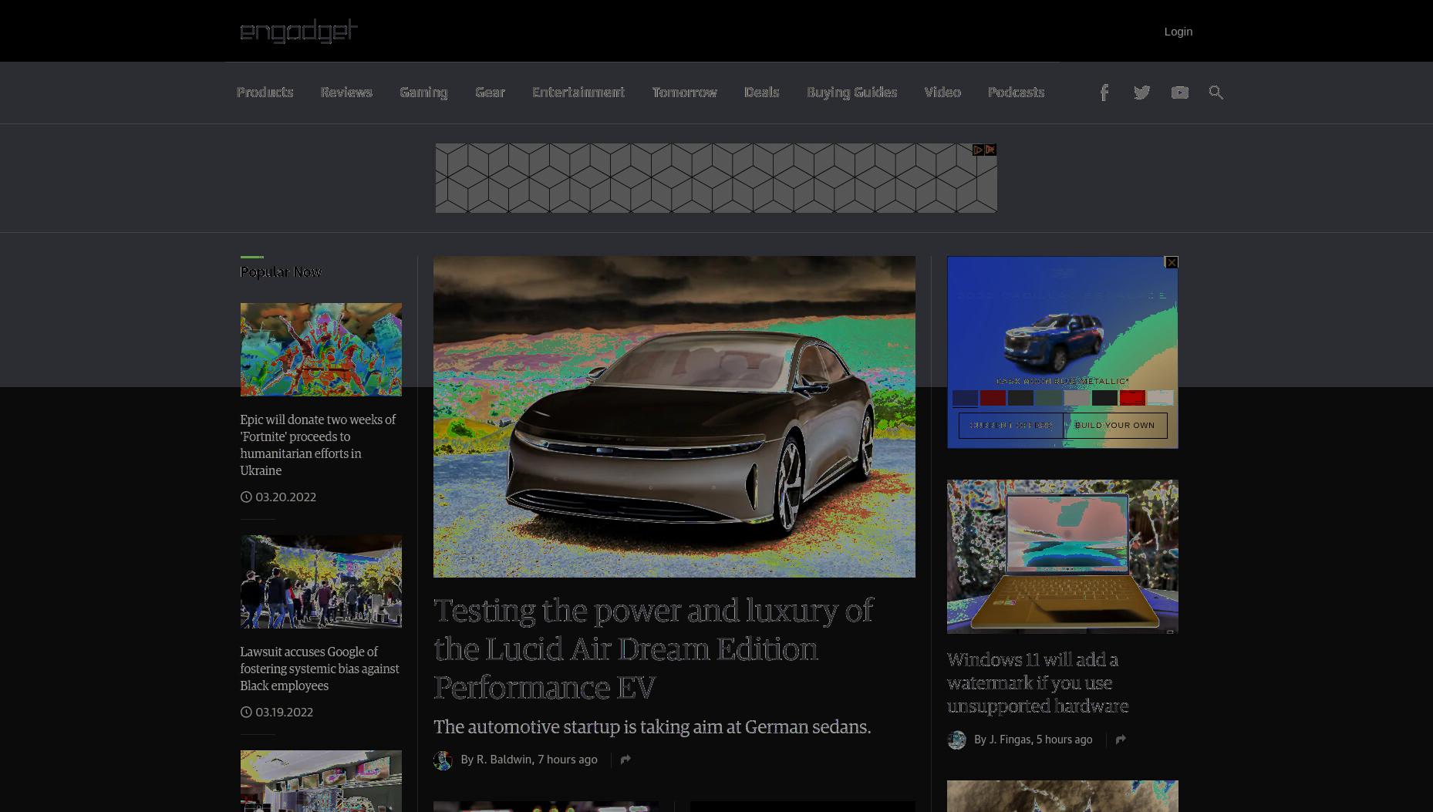Open the Windows 11 watermark headline
1433x812 pixels.
1037,682
